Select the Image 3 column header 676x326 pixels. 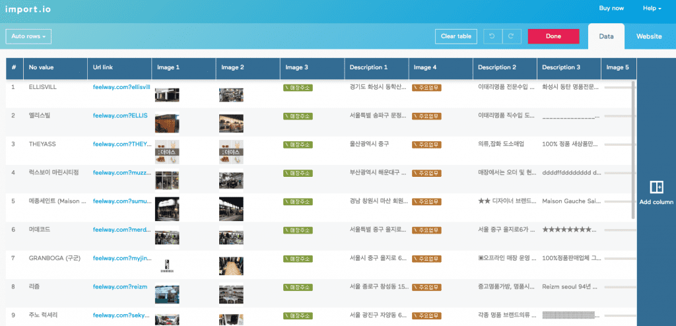[x=312, y=68]
